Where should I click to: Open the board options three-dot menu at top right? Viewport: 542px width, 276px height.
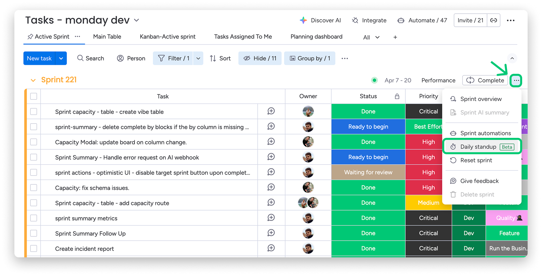[511, 20]
